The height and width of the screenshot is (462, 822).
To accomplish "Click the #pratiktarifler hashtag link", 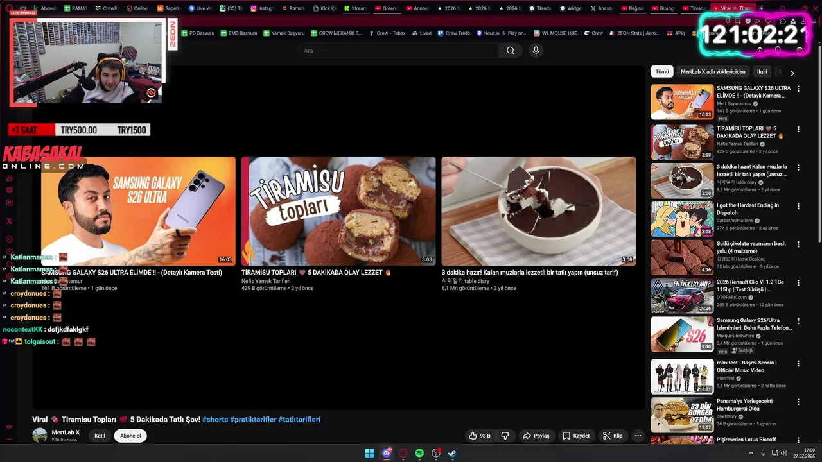I will (x=253, y=420).
